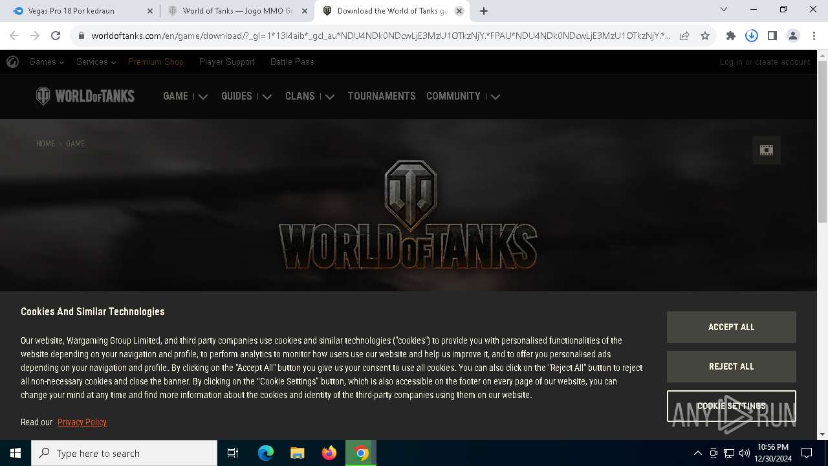Open a new browser tab with plus icon
Viewport: 828px width, 466px height.
484,11
